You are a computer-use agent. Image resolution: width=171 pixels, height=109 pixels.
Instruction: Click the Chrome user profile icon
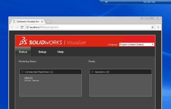[x=142, y=18]
